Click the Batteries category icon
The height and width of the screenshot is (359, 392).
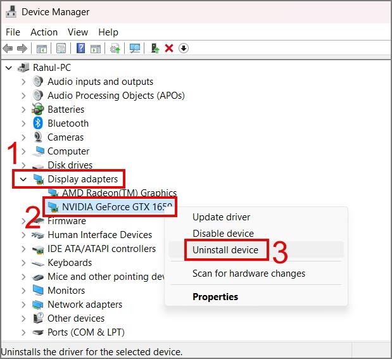coord(38,110)
